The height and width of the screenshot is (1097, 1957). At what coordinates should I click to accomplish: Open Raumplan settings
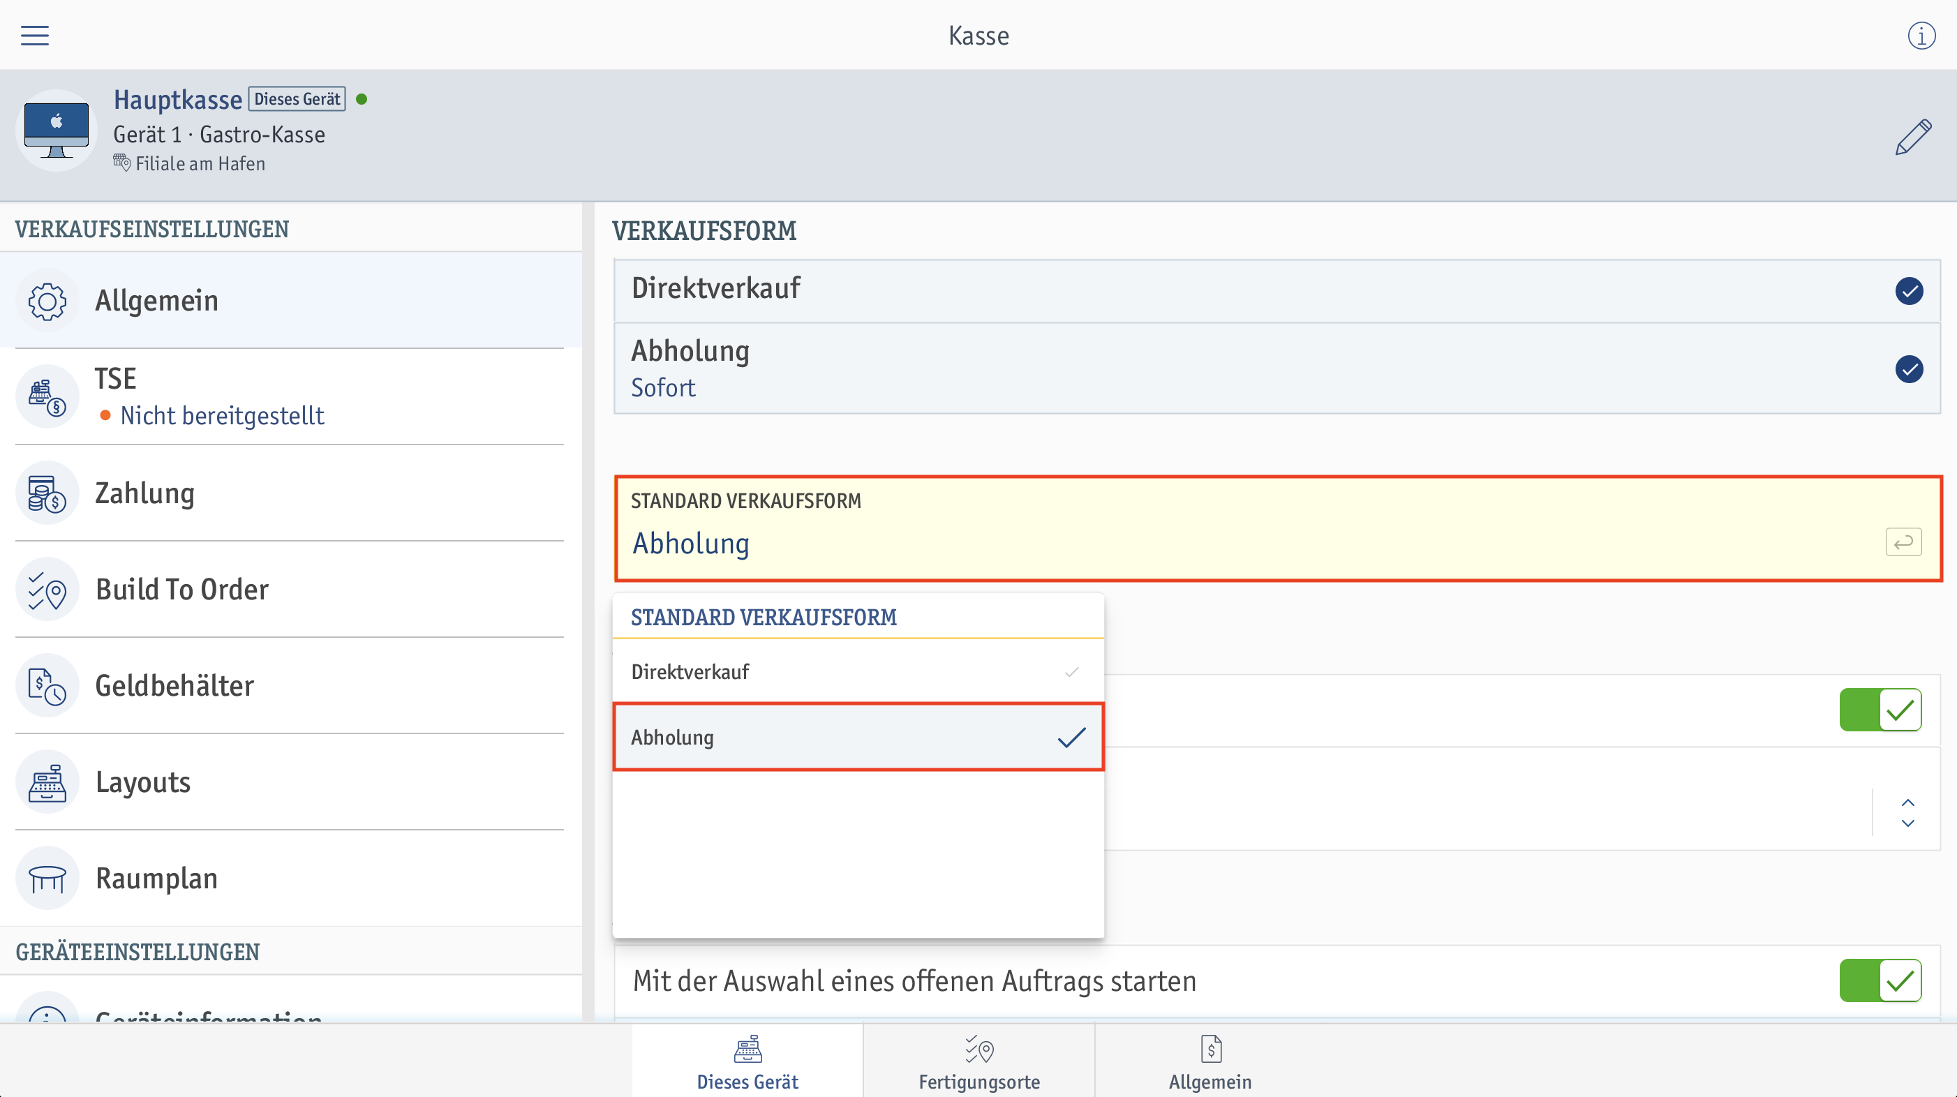tap(291, 878)
